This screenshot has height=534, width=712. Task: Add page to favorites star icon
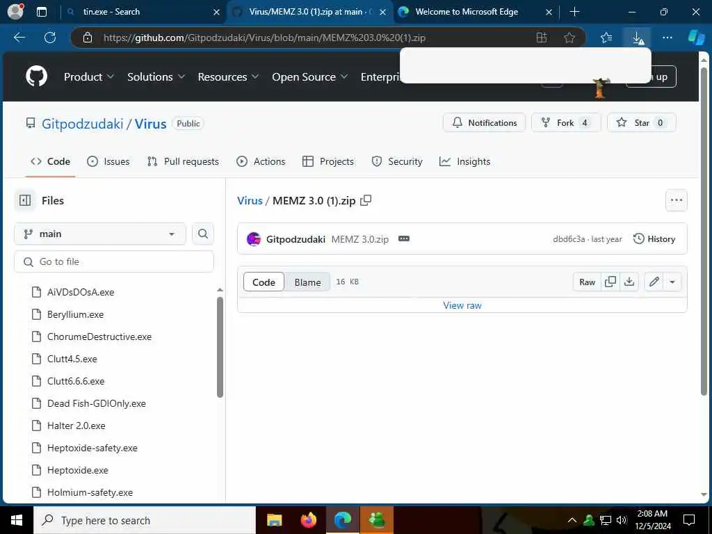click(569, 38)
